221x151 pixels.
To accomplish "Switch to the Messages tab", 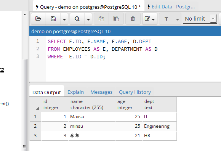I will pos(101,92).
